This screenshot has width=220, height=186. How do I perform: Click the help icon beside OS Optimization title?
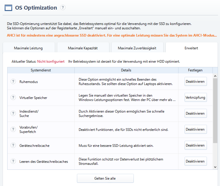click(x=63, y=8)
